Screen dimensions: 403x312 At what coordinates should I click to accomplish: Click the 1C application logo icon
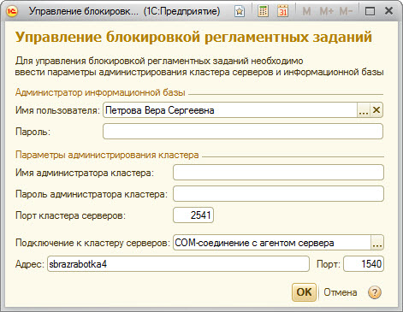(x=13, y=11)
